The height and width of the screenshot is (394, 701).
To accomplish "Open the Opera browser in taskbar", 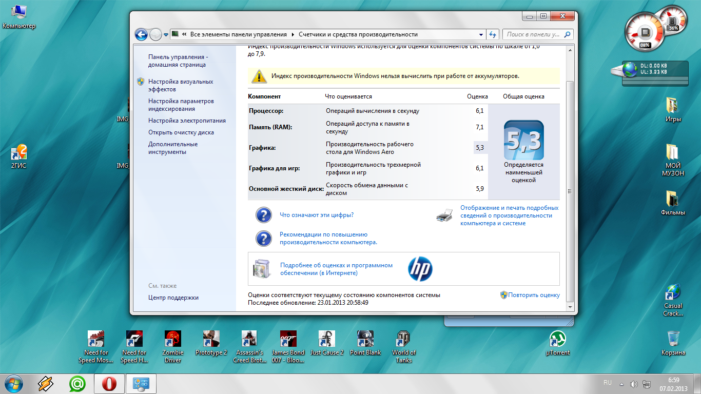I will [109, 384].
